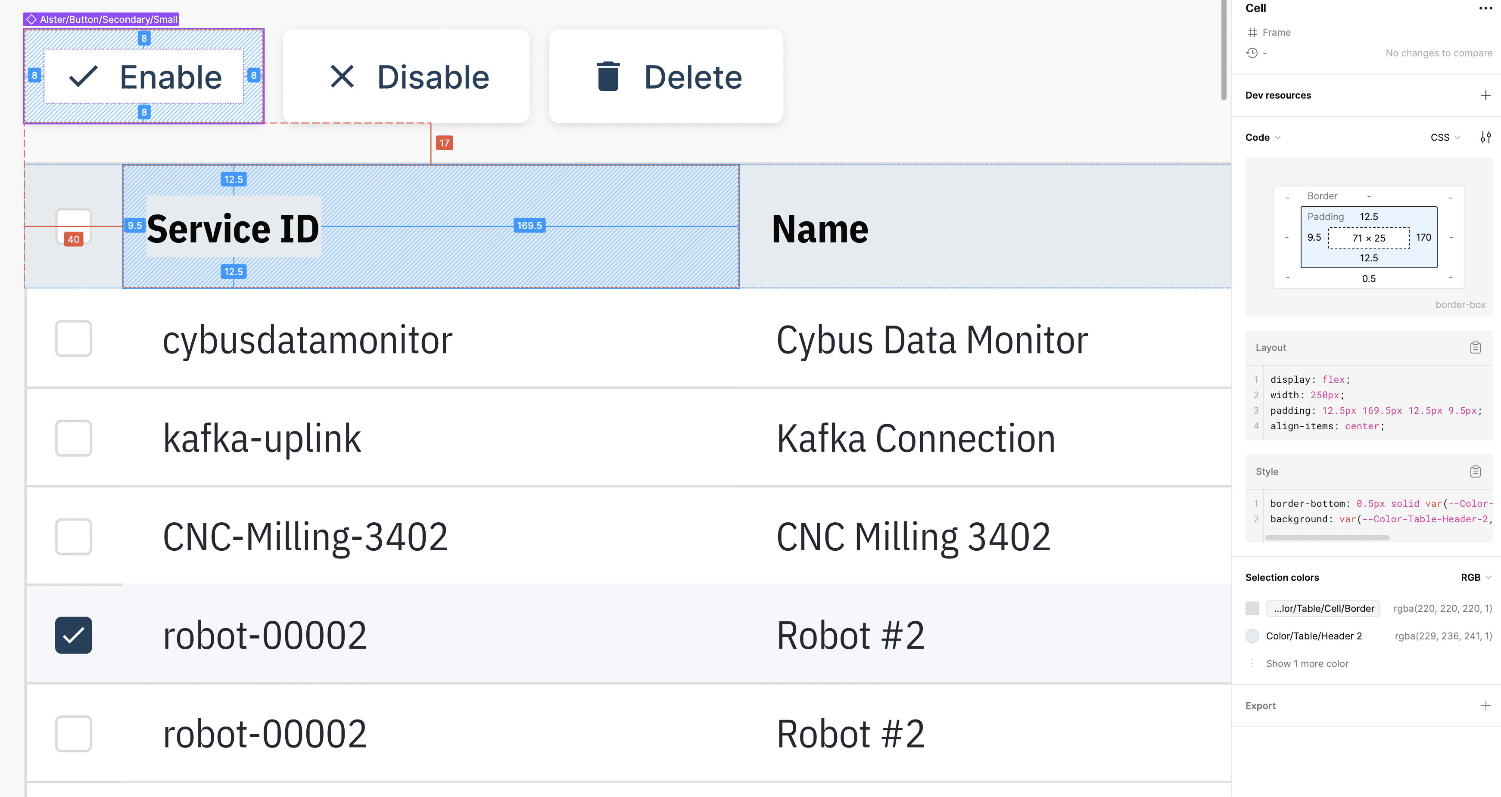Click the canvas vertical scrollbar
This screenshot has width=1501, height=797.
coord(1224,51)
